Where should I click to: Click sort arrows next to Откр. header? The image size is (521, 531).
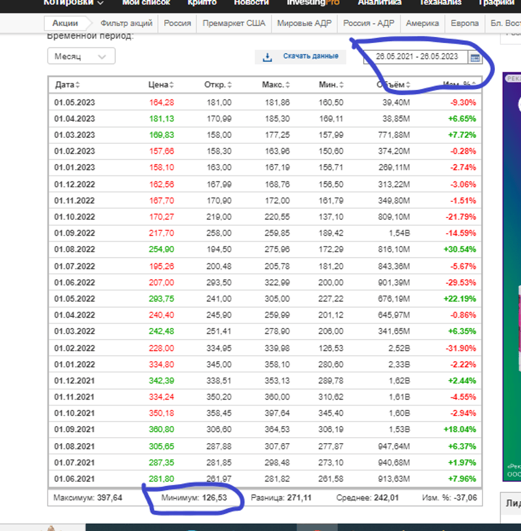pyautogui.click(x=229, y=85)
